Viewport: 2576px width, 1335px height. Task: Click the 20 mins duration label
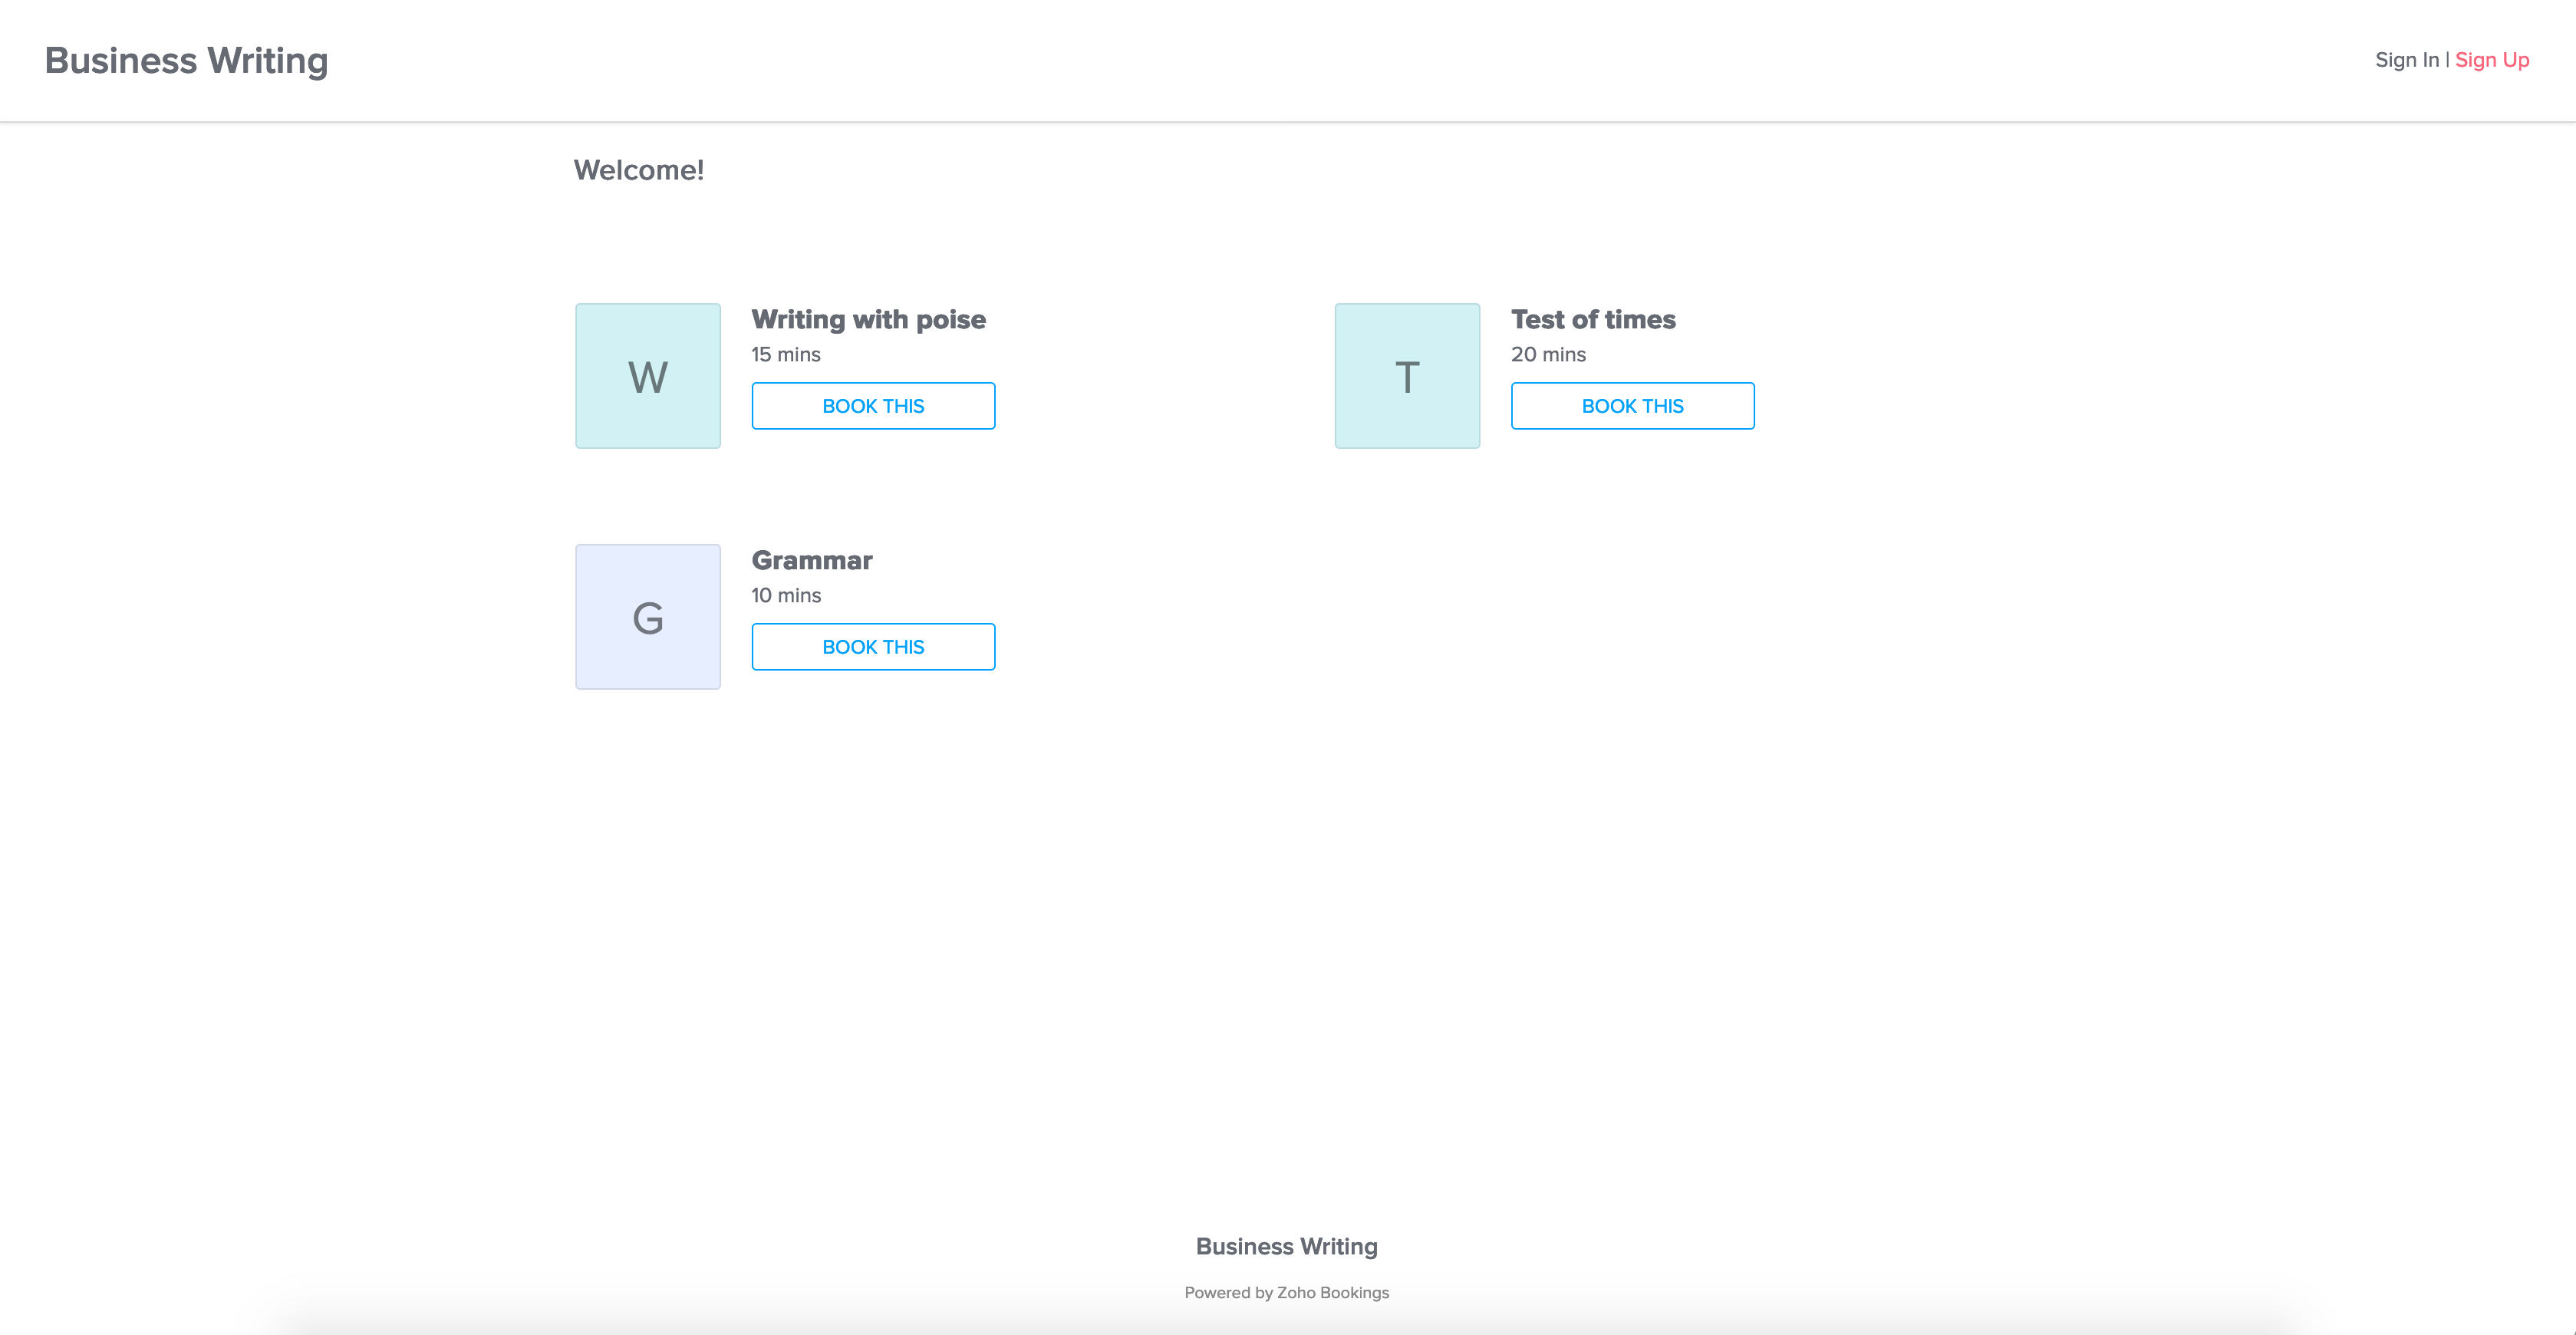[x=1547, y=354]
